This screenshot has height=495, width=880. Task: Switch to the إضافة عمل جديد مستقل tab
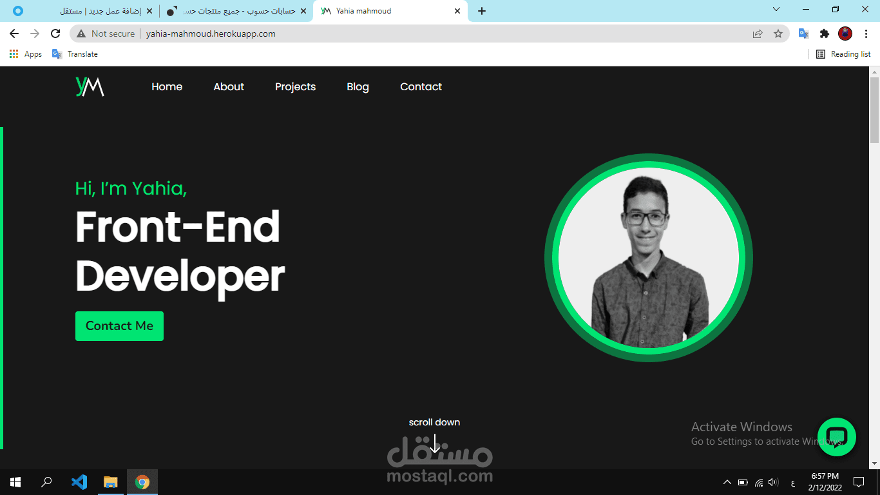click(x=82, y=11)
